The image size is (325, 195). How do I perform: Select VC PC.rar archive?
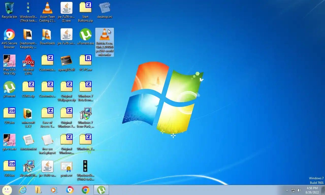pos(86,63)
